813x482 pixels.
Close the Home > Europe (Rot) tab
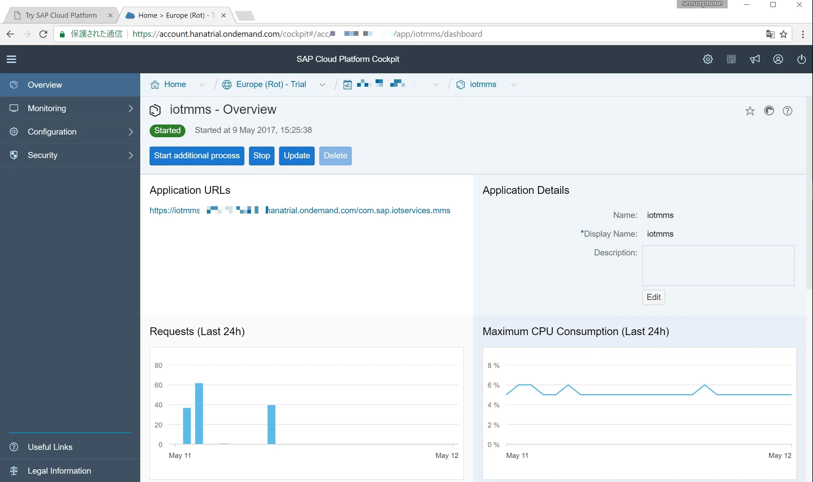point(224,15)
